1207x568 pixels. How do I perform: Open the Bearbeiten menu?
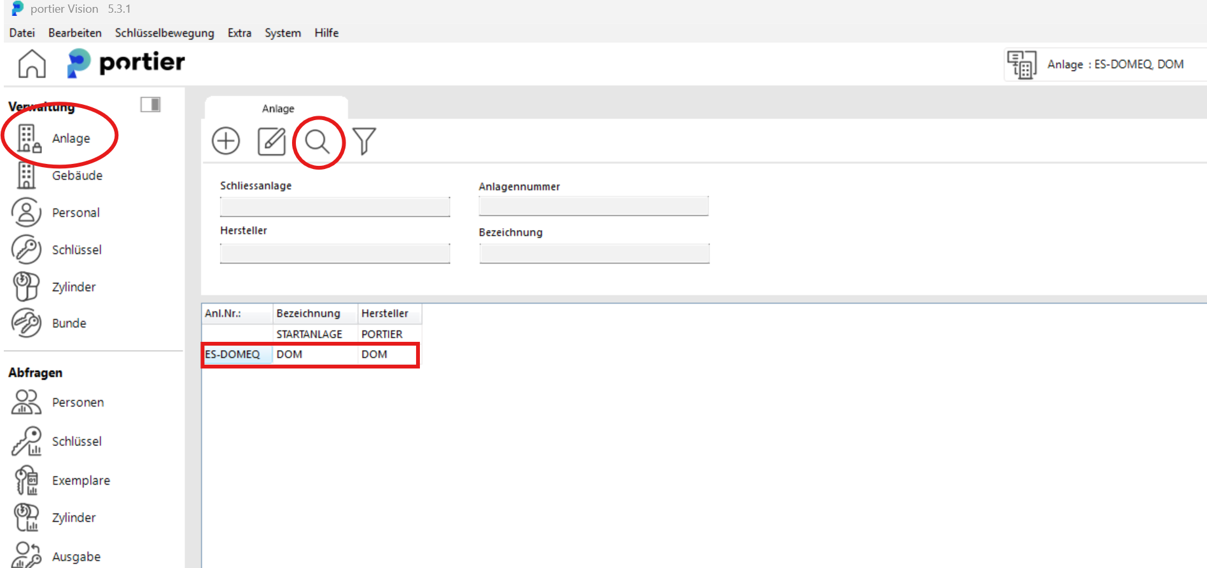click(x=75, y=33)
